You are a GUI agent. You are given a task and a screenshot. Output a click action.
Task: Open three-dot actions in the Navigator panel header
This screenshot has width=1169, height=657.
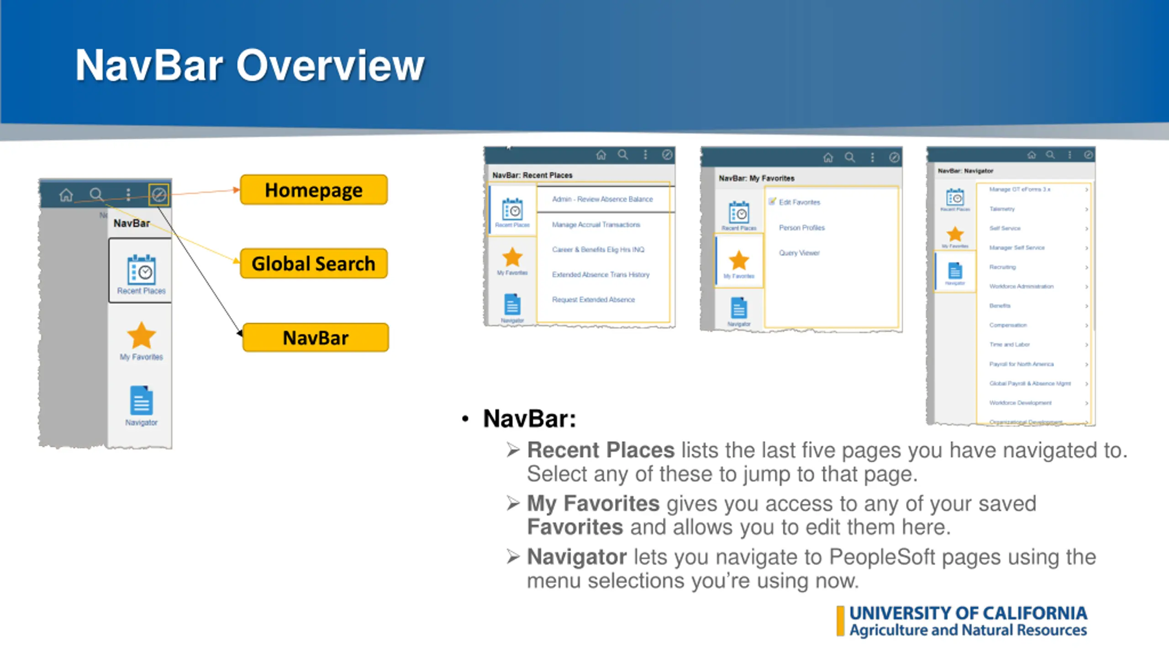[1070, 155]
